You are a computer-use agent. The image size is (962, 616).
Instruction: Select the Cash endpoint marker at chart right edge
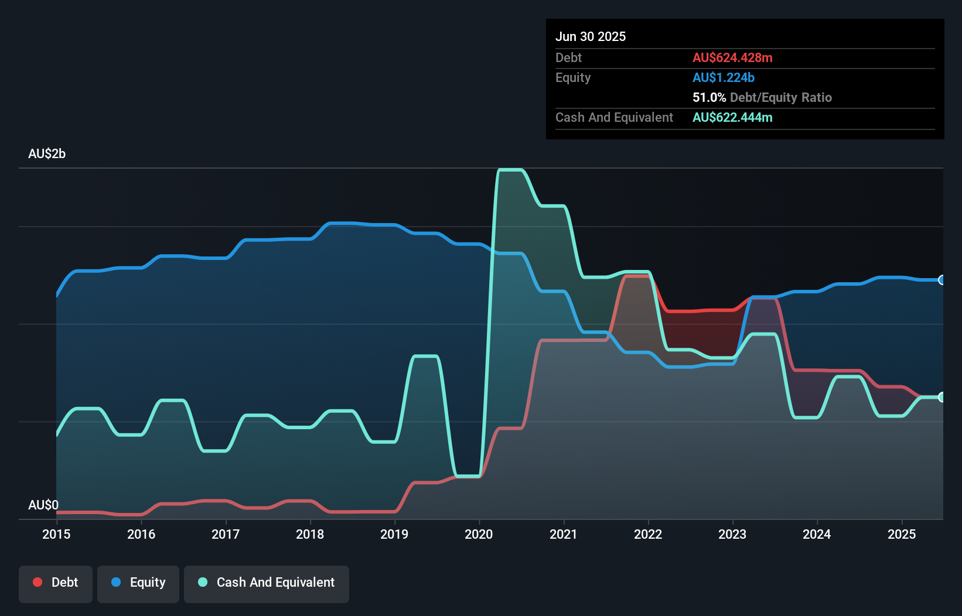tap(941, 397)
